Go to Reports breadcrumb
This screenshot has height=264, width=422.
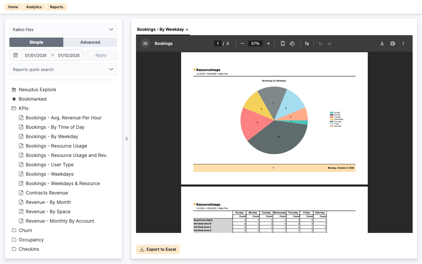pyautogui.click(x=57, y=7)
